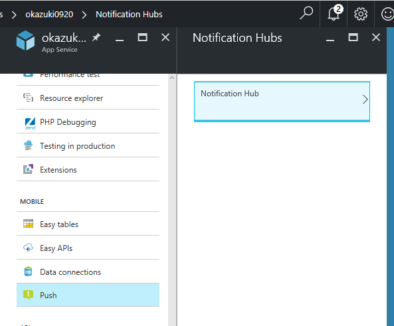Open Easy APIs settings
Screen dimensions: 394x326
click(x=88, y=248)
